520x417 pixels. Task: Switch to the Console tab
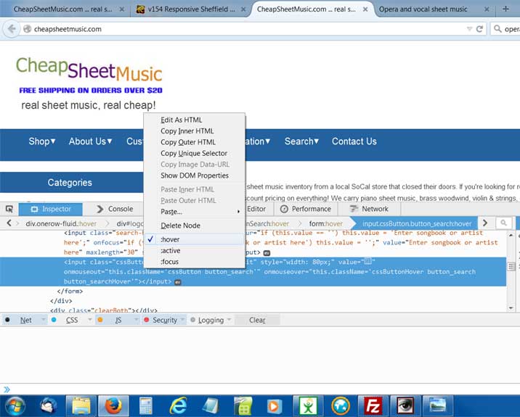click(115, 209)
